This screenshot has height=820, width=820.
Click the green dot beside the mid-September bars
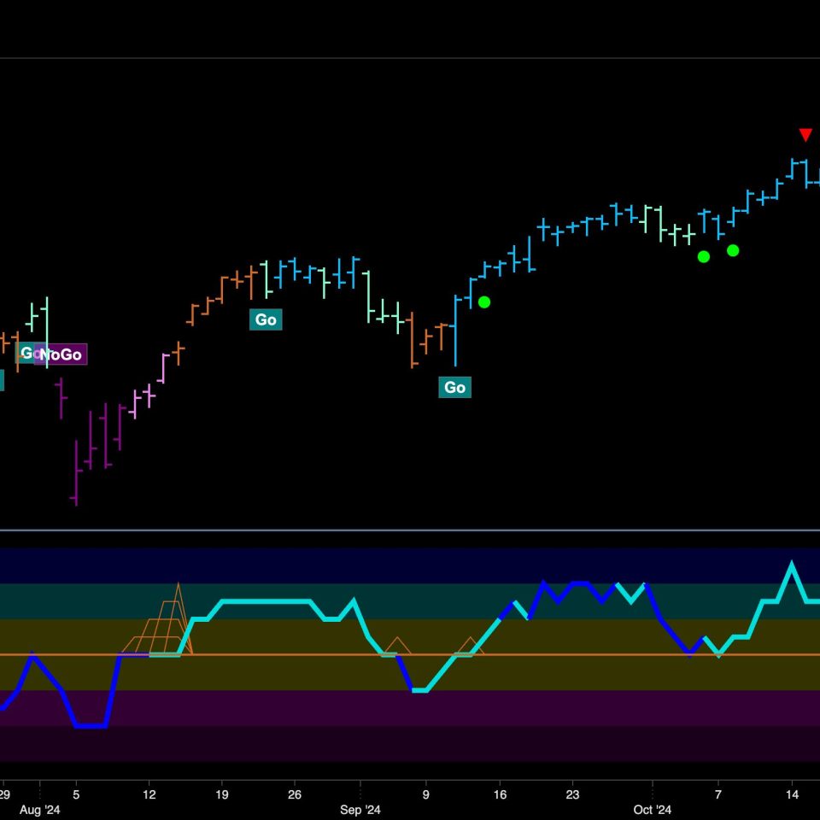click(x=484, y=302)
